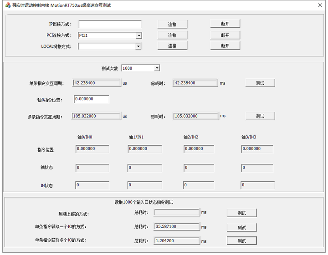Image resolution: width=328 pixels, height=255 pixels.
Task: Start 测试 for 周期上报的方式
Action: (241, 213)
